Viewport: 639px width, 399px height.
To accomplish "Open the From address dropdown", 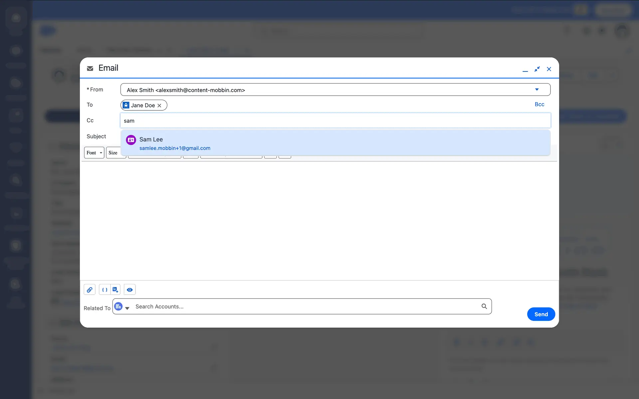I will click(x=536, y=89).
